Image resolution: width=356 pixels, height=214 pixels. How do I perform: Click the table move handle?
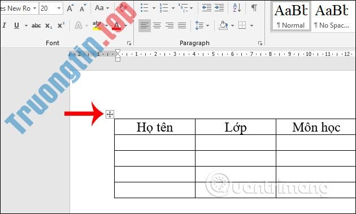point(110,115)
